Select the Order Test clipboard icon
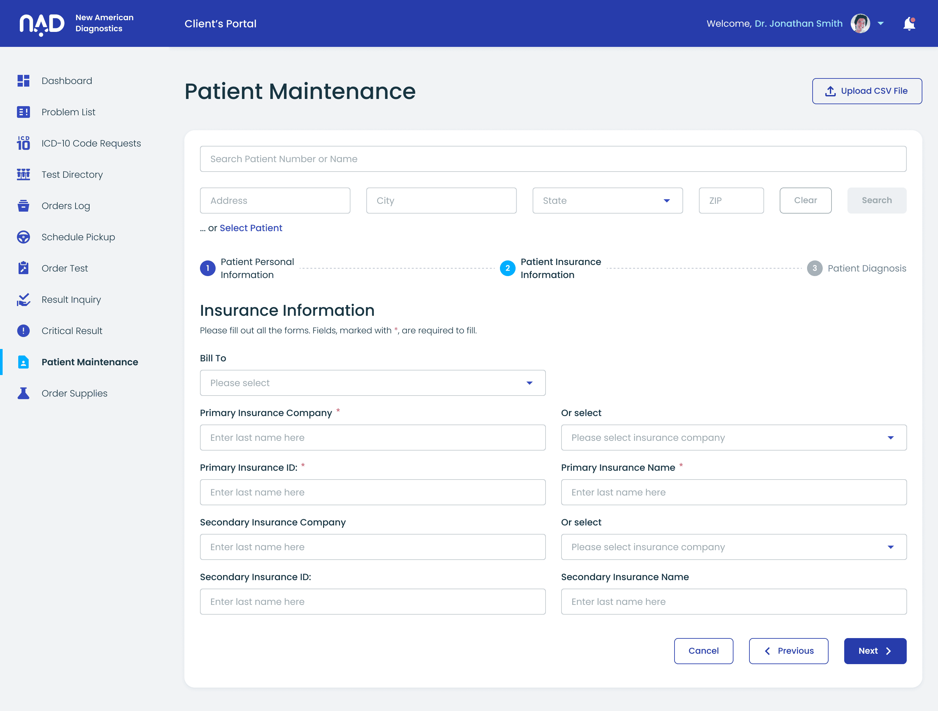The image size is (938, 711). [23, 268]
